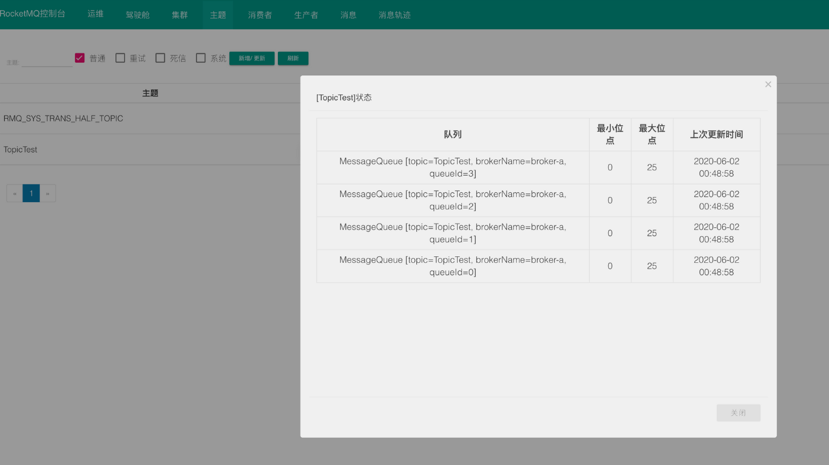Select the 主题 tab

click(x=218, y=15)
